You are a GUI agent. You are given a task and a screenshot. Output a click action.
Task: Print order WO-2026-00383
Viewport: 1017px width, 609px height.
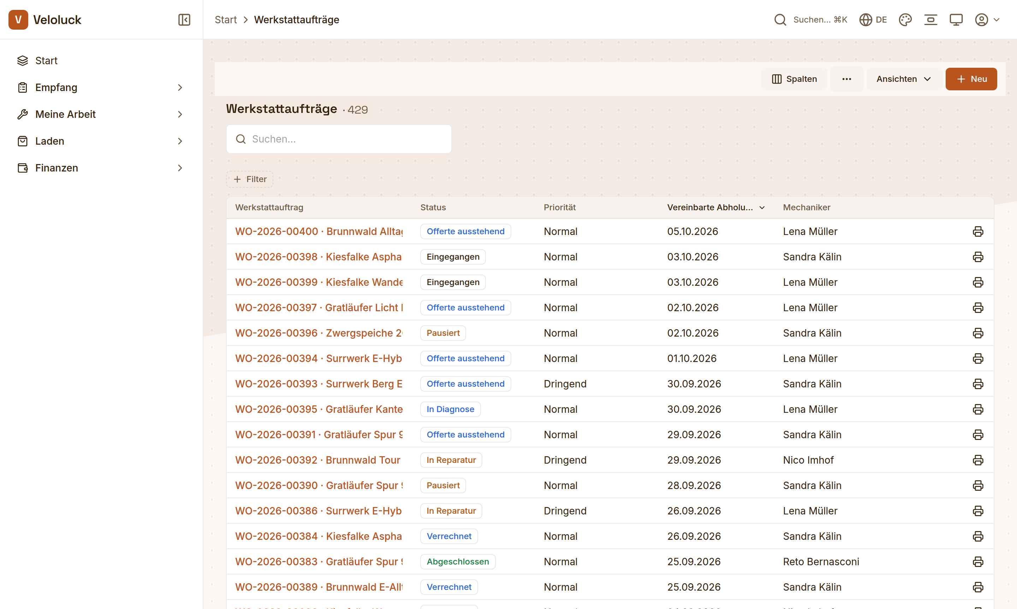[977, 562]
